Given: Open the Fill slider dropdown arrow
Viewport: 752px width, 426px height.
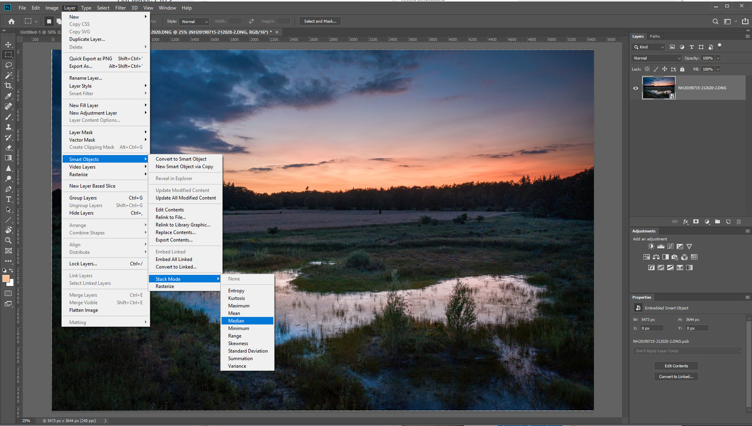Looking at the screenshot, I should pyautogui.click(x=718, y=69).
